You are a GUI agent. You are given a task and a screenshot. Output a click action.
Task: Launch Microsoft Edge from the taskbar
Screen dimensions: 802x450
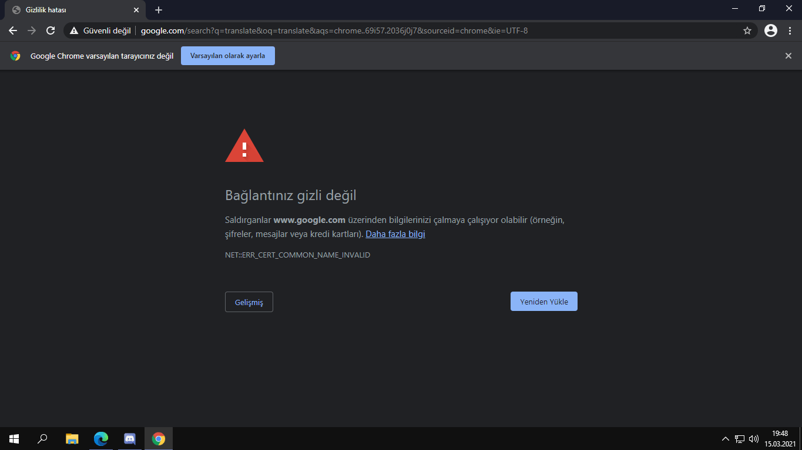tap(101, 439)
